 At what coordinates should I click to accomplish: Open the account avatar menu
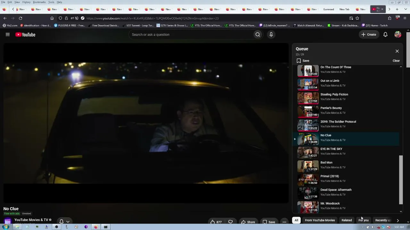coord(398,34)
